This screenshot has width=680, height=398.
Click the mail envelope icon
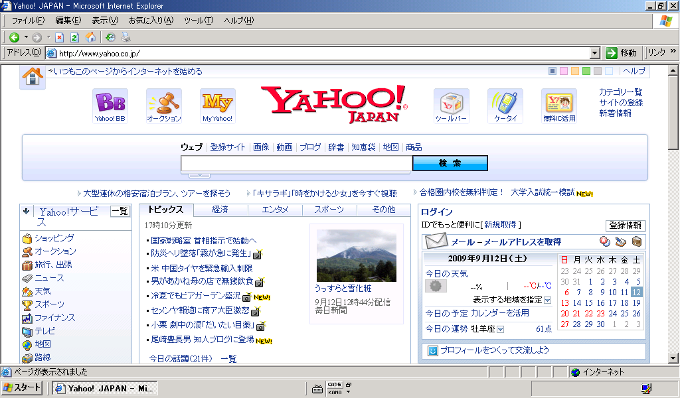pos(436,241)
